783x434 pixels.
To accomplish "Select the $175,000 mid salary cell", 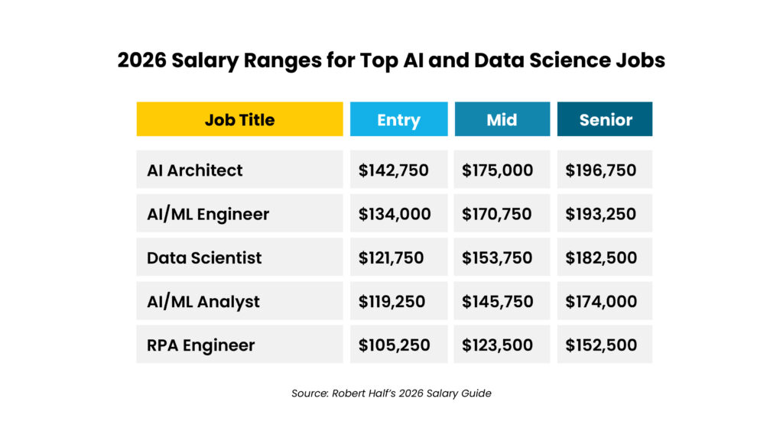I will coord(502,170).
